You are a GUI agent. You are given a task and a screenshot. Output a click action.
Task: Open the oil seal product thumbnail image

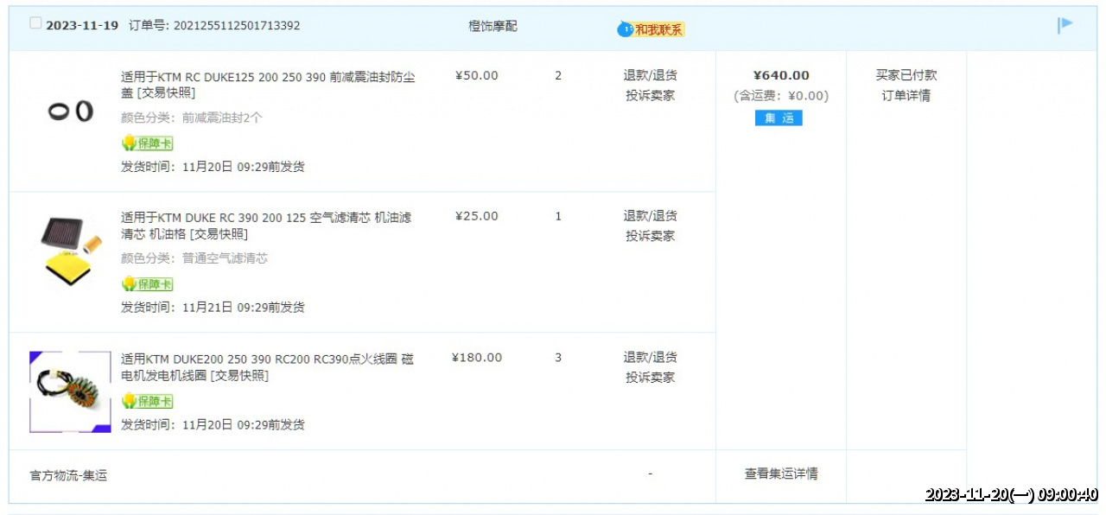click(x=70, y=110)
